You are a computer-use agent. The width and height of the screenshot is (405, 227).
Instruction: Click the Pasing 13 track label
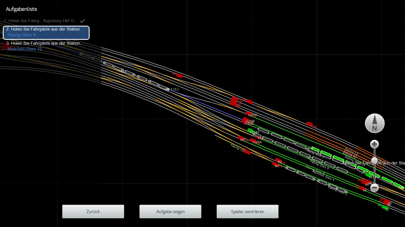[351, 151]
